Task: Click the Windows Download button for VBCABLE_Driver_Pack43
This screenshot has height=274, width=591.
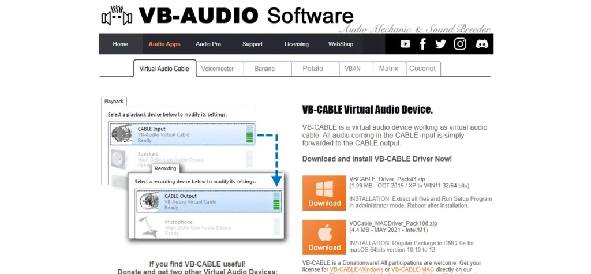Action: [324, 193]
